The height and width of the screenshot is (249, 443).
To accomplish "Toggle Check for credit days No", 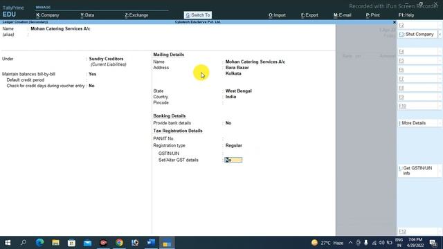I will click(91, 86).
